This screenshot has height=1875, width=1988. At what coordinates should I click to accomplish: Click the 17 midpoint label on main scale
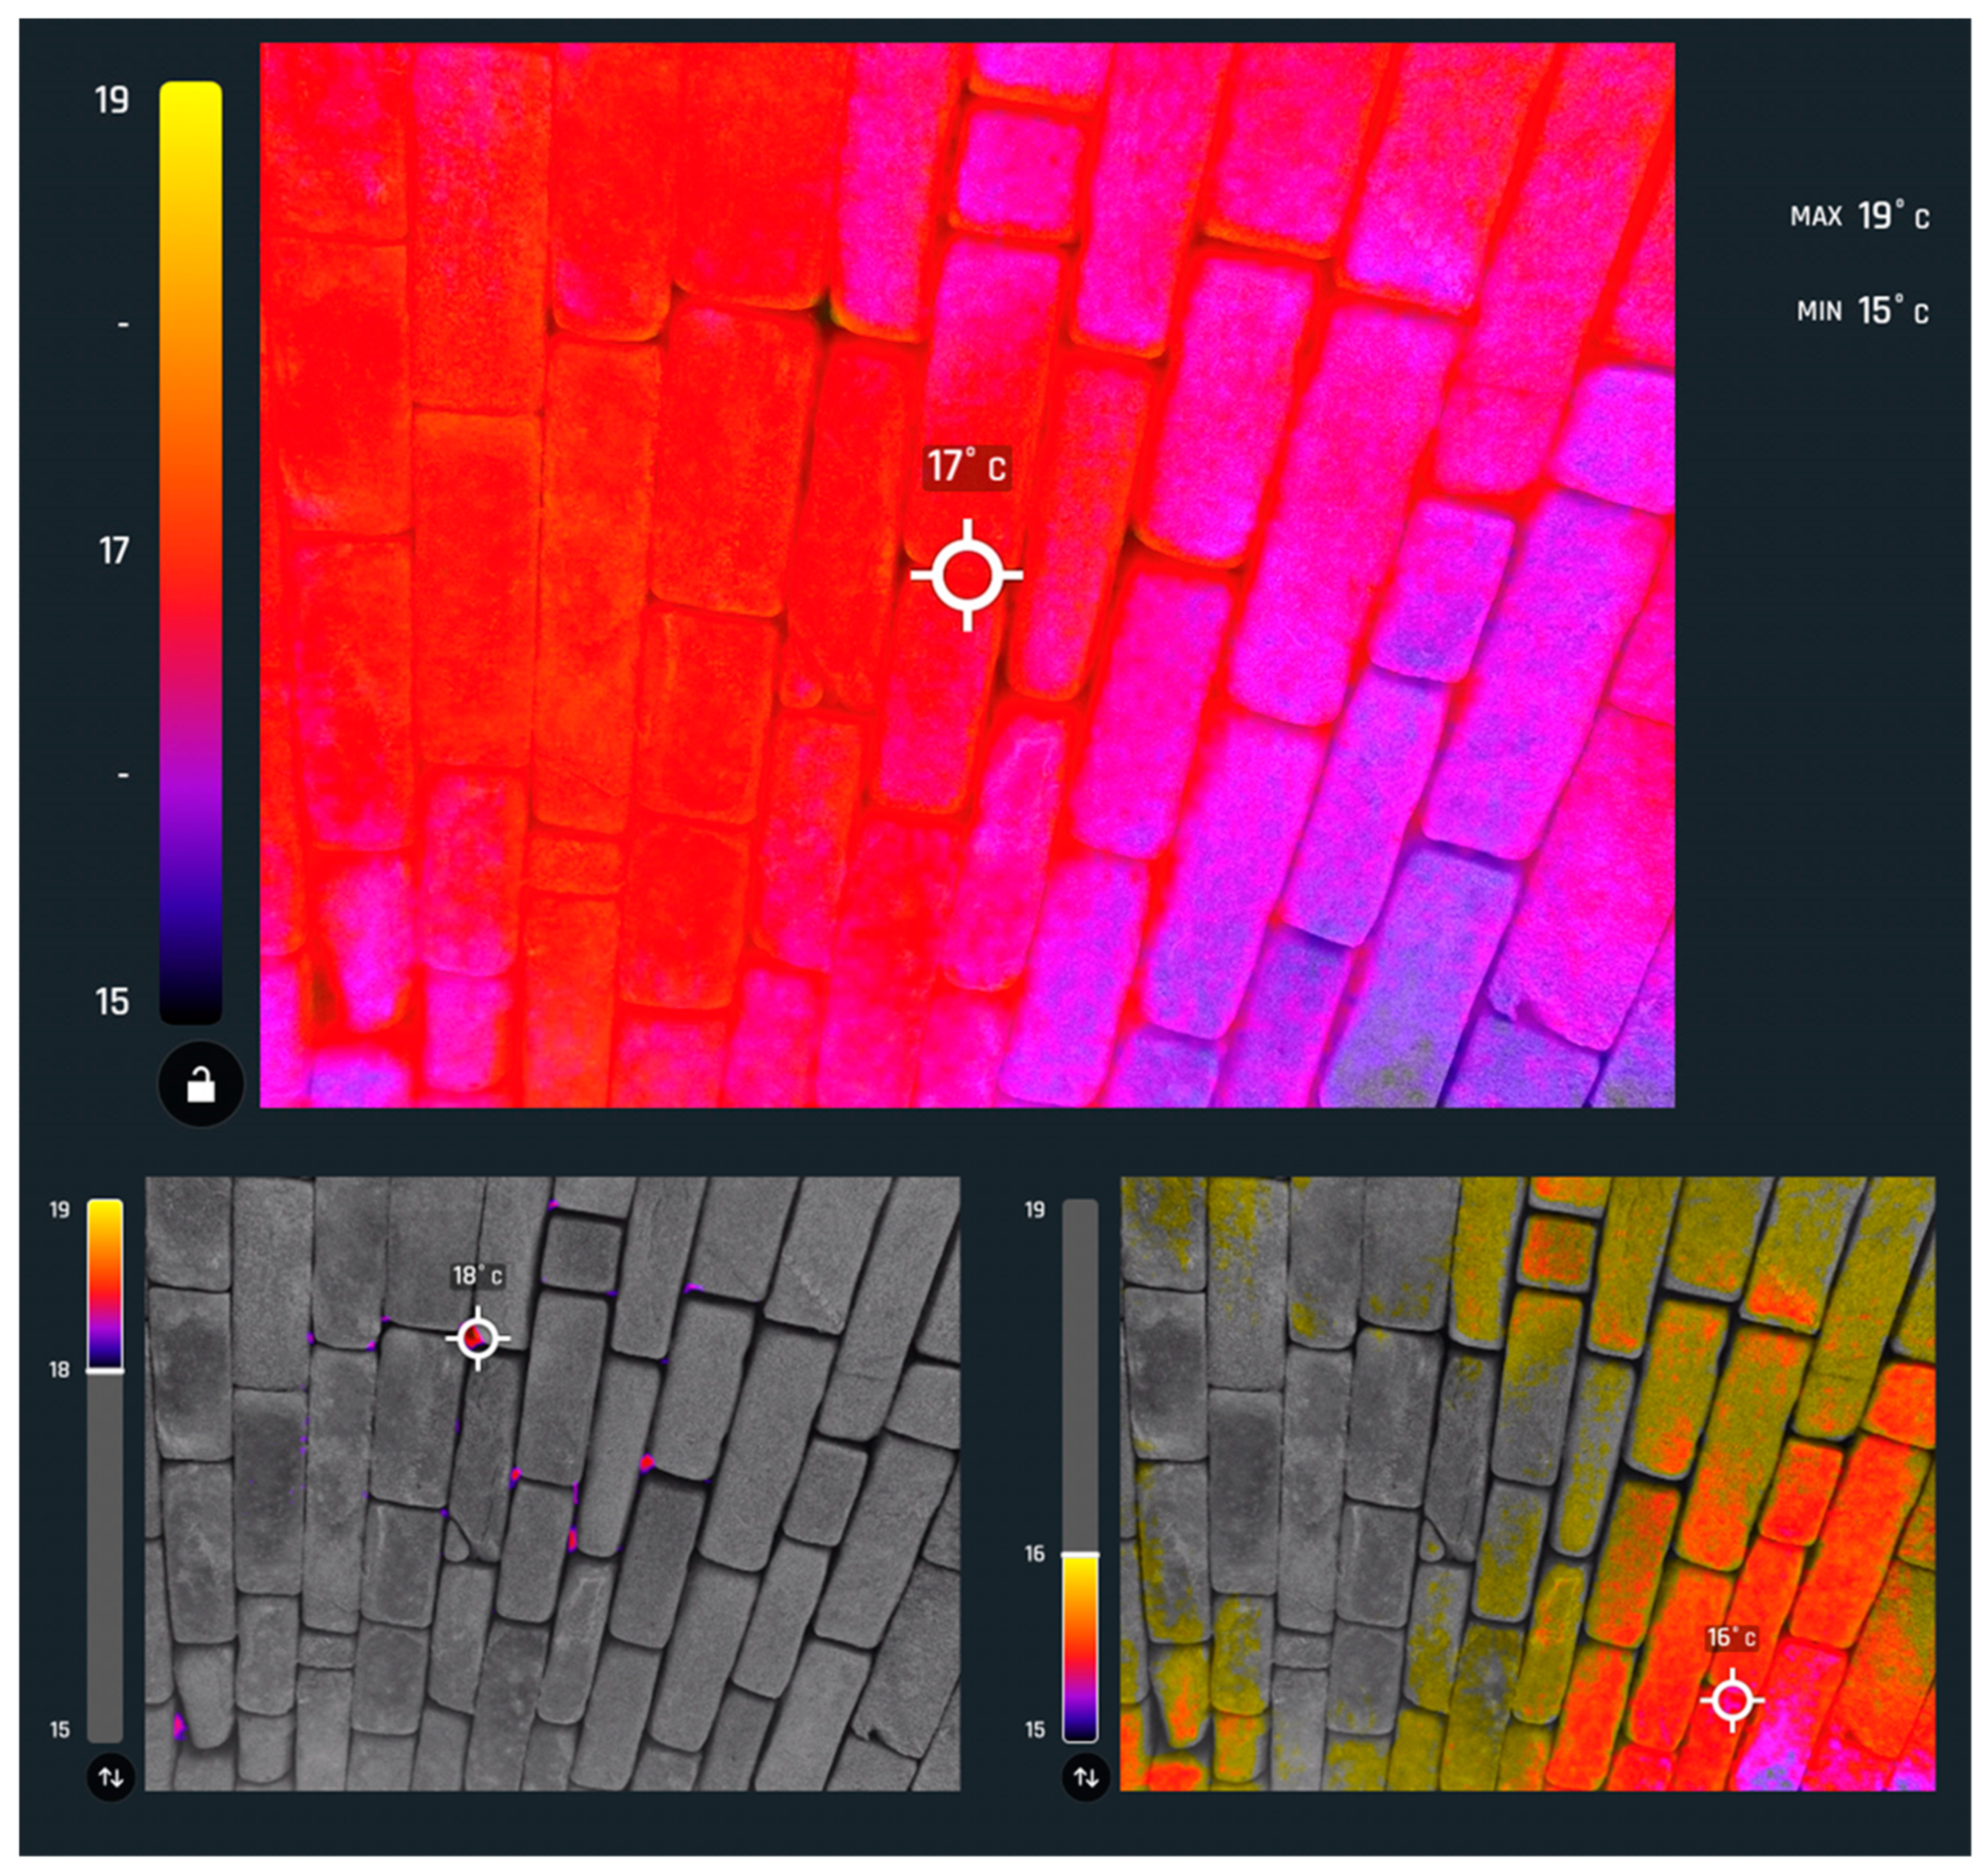point(114,551)
